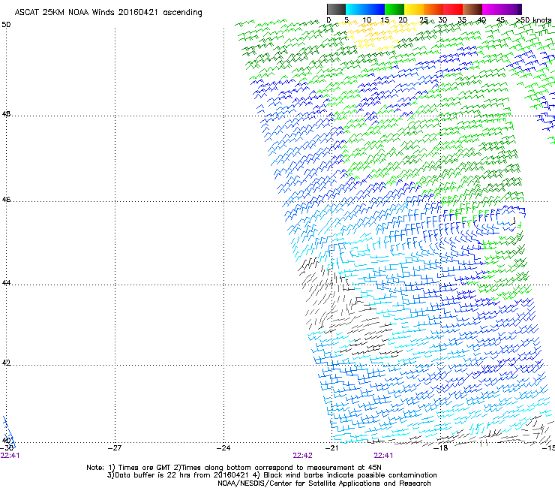Click the yellow 20-25 knots legend segment
Screen dimensions: 555x488
[x=414, y=9]
